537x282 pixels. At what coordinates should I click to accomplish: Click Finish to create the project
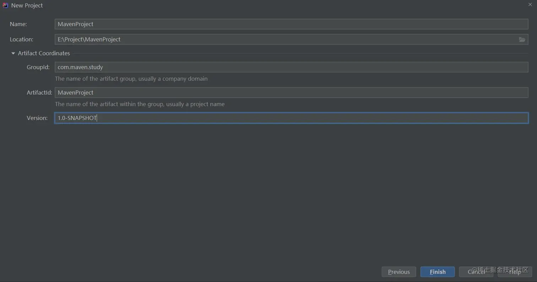[438, 272]
